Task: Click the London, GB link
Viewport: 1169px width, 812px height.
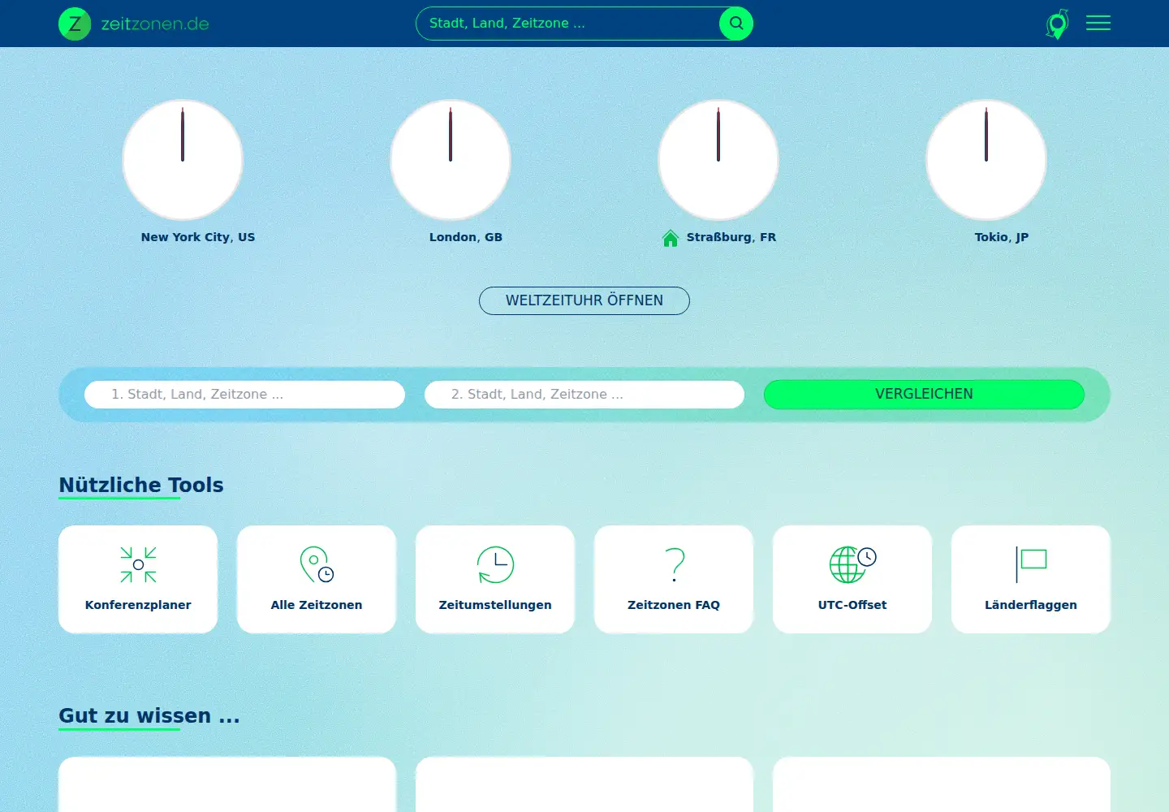Action: (466, 237)
